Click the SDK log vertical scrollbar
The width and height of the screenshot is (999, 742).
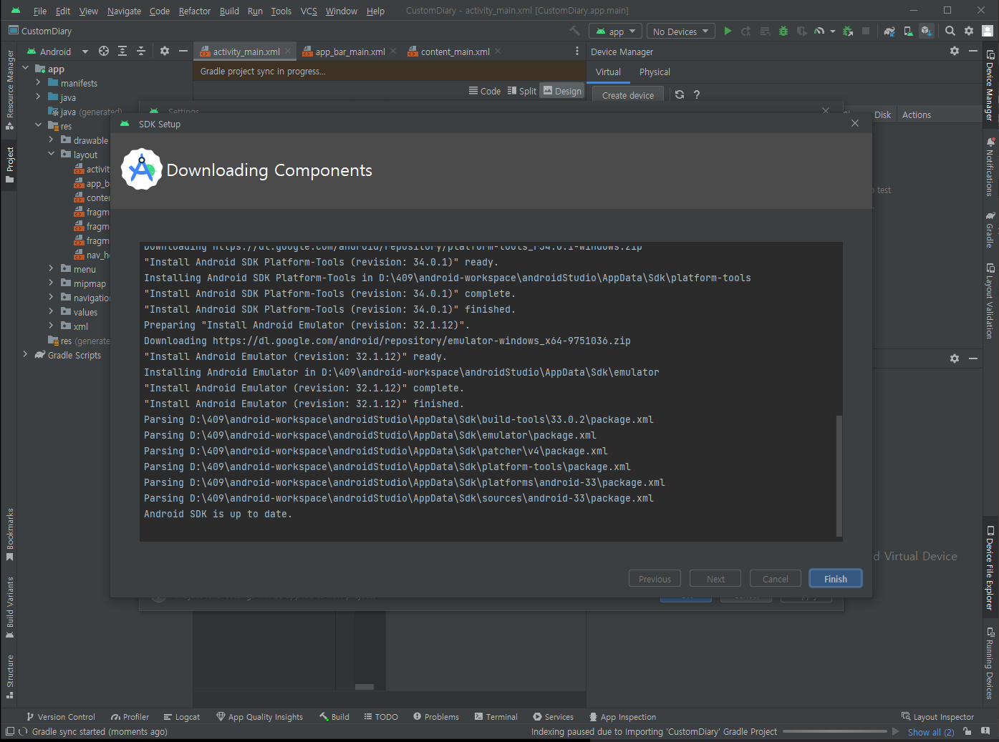pos(839,475)
